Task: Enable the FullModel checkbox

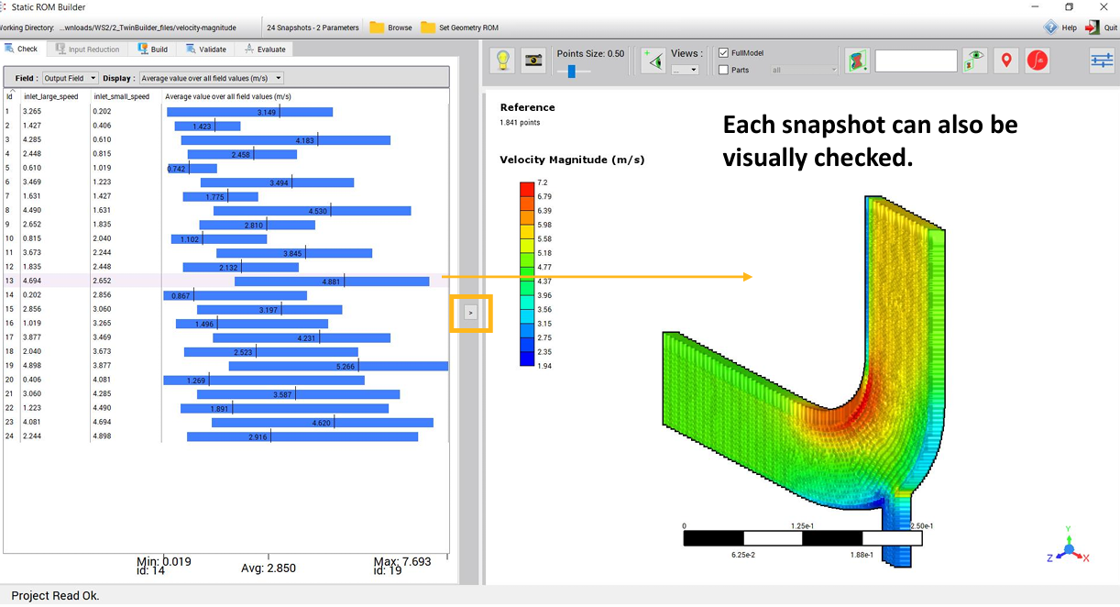Action: coord(723,52)
